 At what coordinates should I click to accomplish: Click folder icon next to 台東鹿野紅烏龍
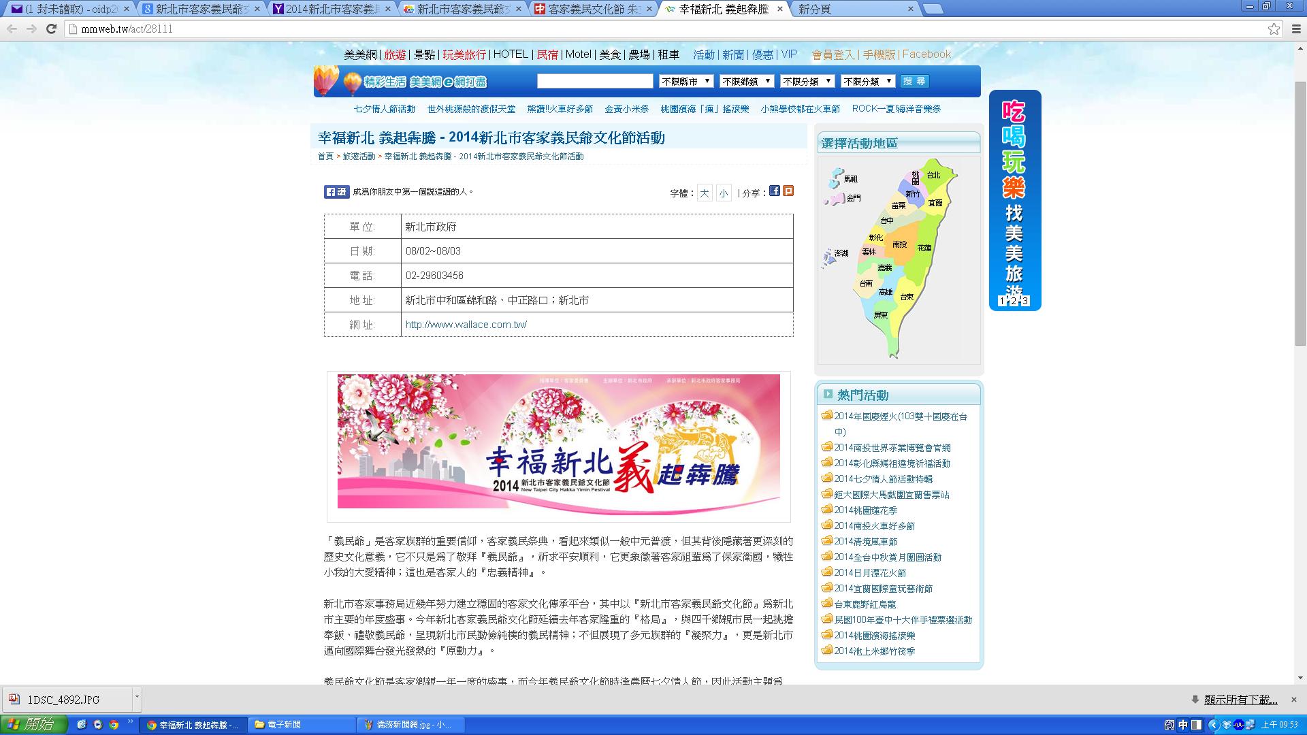pos(826,603)
